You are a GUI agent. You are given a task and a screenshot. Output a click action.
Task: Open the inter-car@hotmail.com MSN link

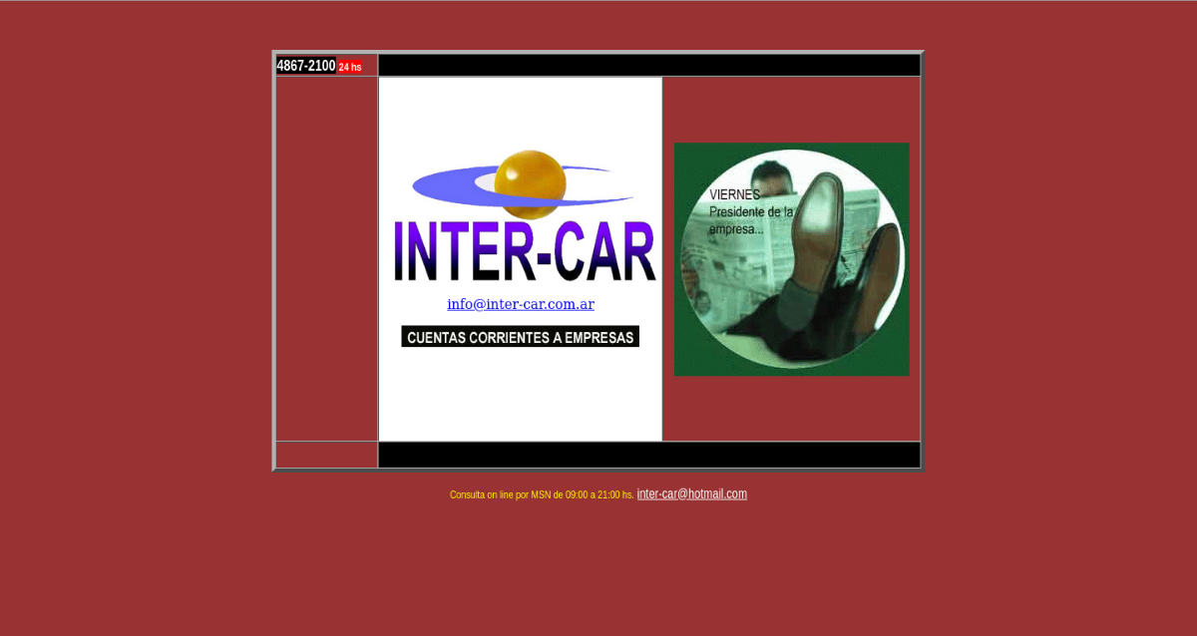click(692, 493)
